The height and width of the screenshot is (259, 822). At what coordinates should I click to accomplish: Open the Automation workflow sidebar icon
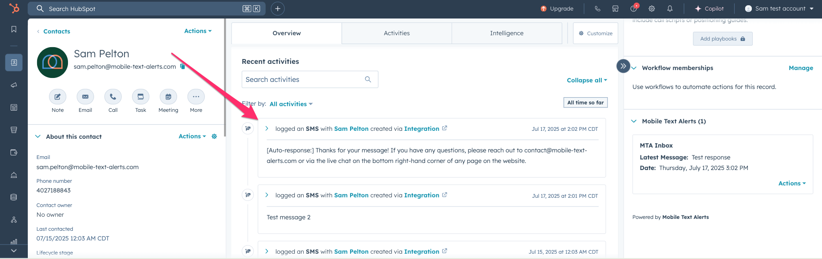tap(14, 220)
